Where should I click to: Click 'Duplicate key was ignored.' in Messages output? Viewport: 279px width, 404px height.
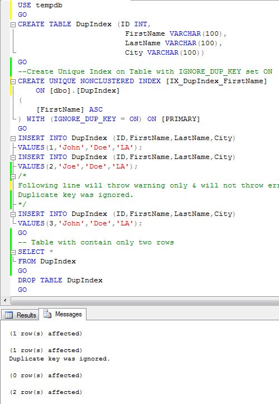click(60, 359)
